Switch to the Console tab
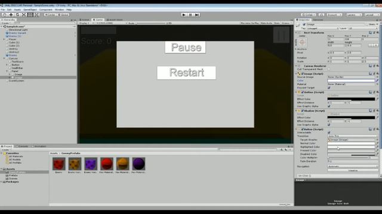 pos(22,146)
